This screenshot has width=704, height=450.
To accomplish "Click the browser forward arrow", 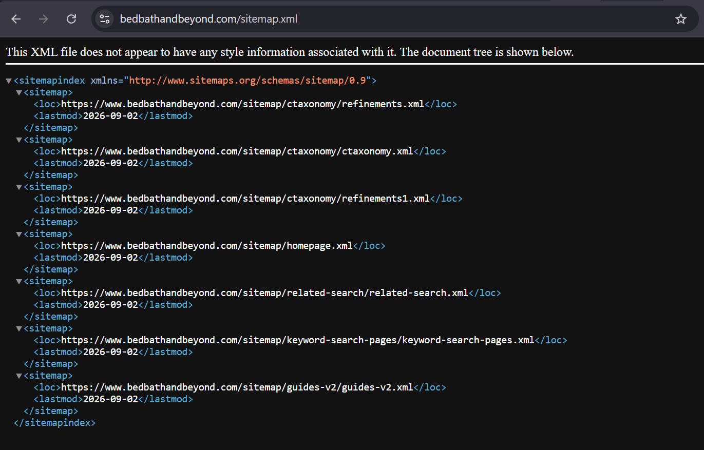I will pyautogui.click(x=44, y=19).
